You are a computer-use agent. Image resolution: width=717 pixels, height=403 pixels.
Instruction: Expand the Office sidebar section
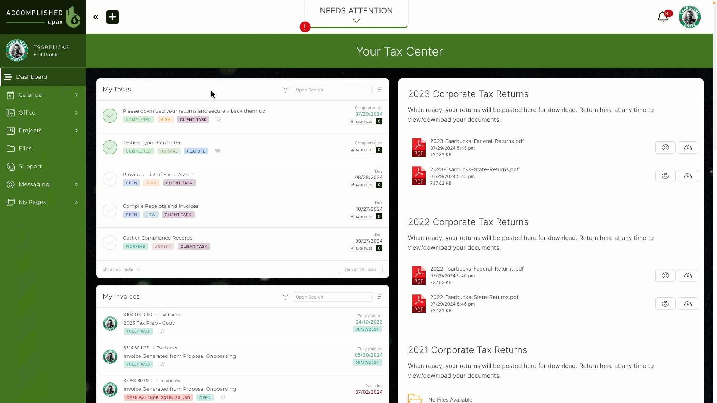pos(76,113)
